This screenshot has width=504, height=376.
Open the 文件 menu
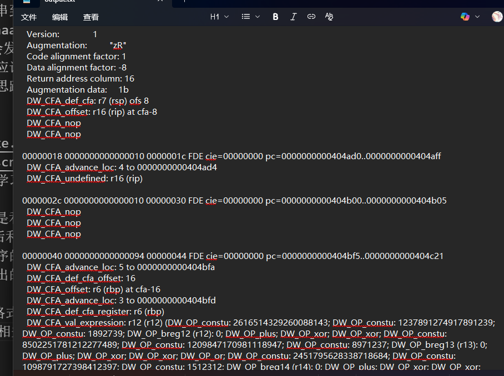click(x=29, y=17)
